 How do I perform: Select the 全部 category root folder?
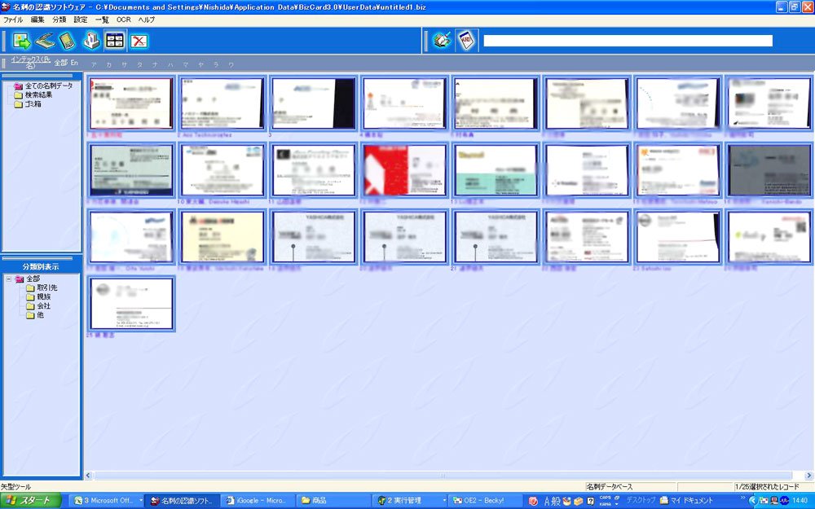click(33, 279)
